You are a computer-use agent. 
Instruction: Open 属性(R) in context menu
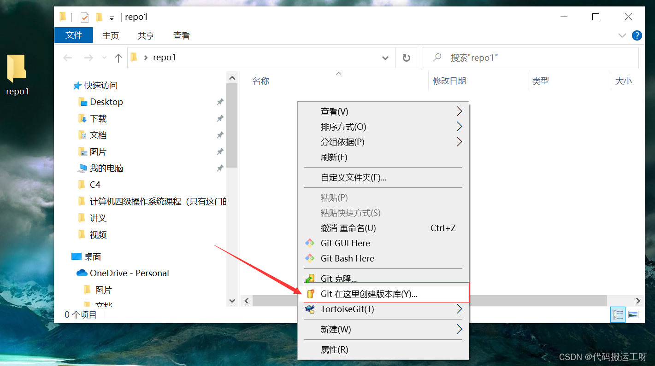383,349
